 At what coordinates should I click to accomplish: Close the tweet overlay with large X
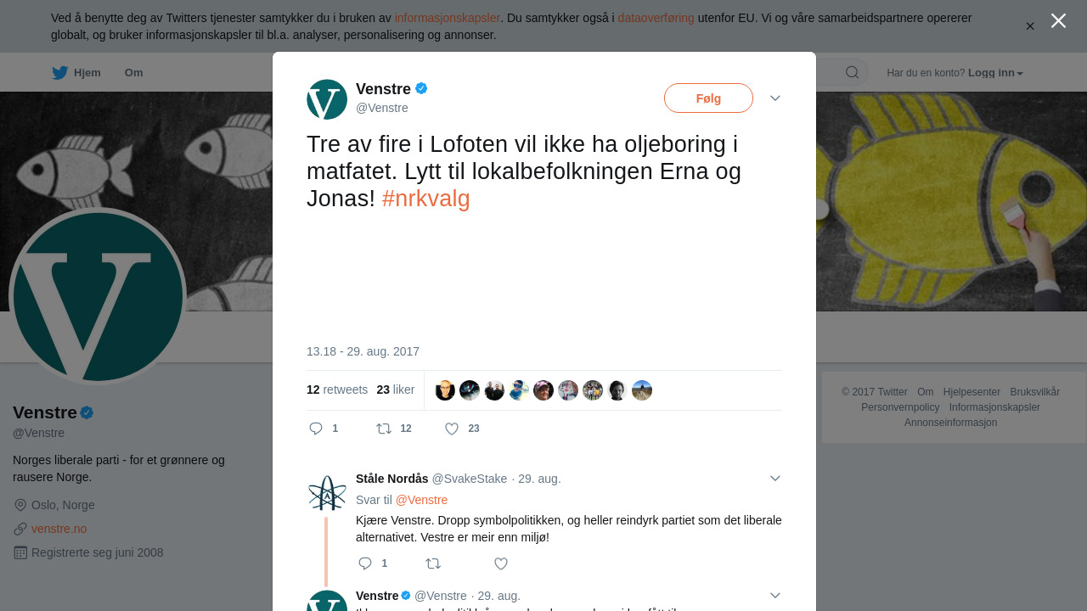(x=1058, y=20)
